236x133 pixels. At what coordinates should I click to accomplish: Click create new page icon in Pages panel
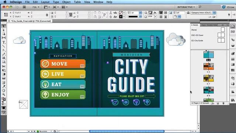click(218, 103)
